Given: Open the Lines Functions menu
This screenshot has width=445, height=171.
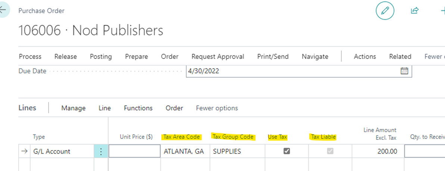Looking at the screenshot, I should tap(138, 108).
